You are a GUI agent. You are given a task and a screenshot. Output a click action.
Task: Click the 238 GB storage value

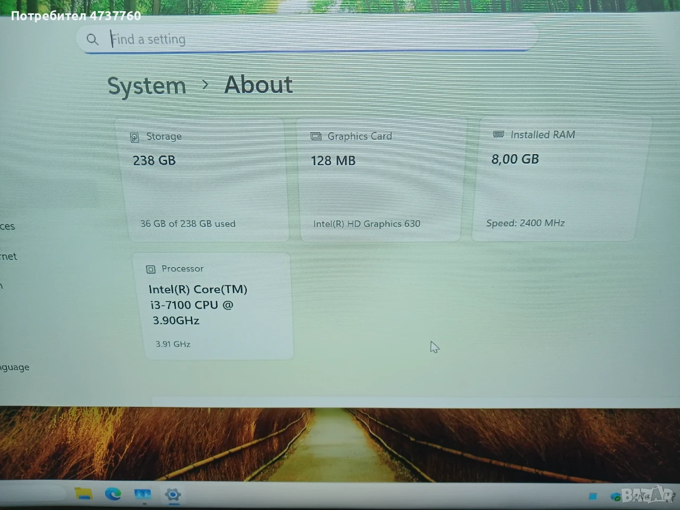(x=154, y=160)
